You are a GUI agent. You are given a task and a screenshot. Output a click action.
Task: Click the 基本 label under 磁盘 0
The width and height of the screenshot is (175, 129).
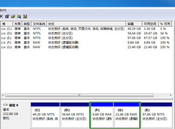[6, 110]
